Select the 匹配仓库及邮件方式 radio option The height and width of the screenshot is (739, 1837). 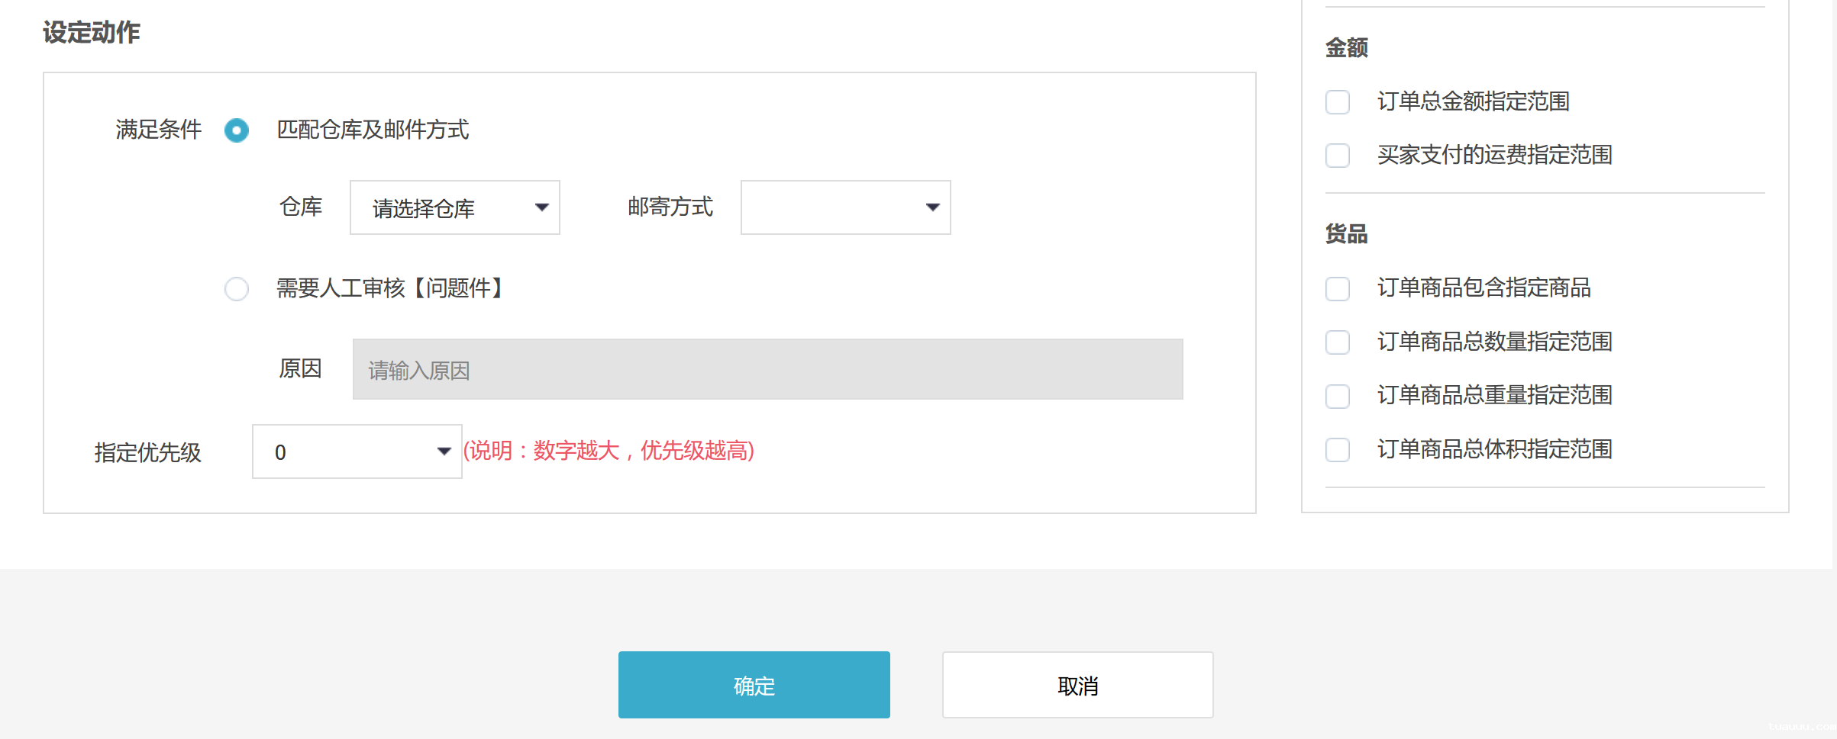(x=237, y=130)
